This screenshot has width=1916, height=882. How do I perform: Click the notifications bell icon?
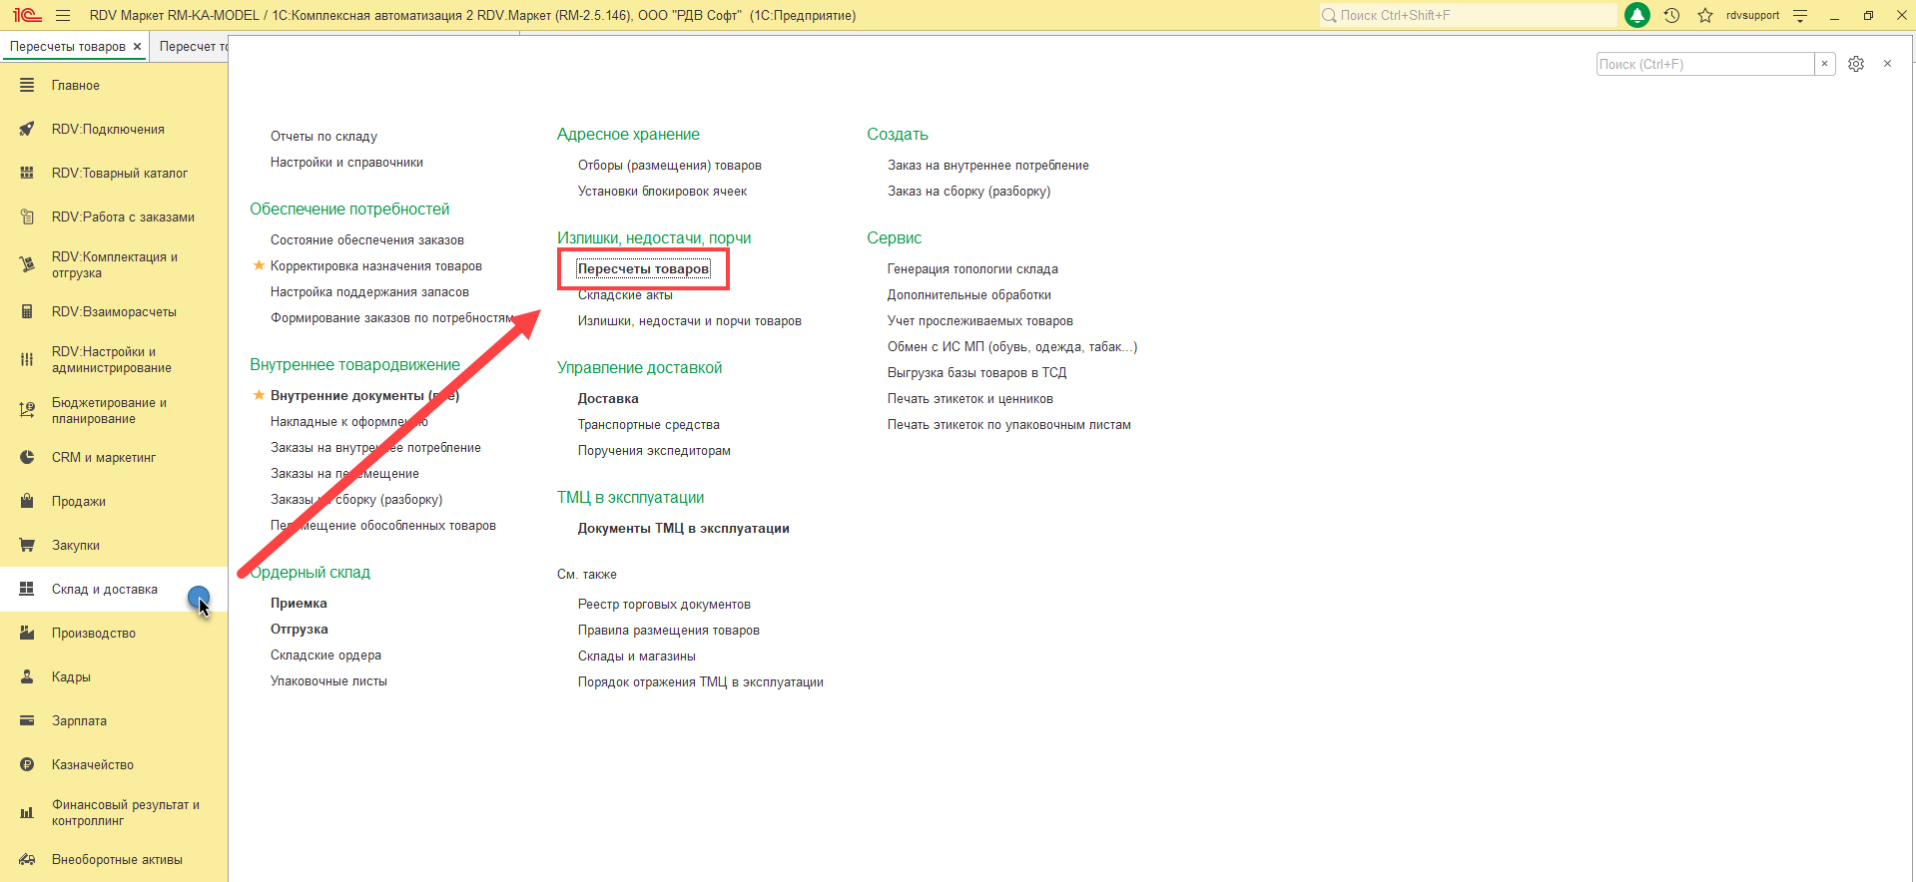[x=1637, y=15]
